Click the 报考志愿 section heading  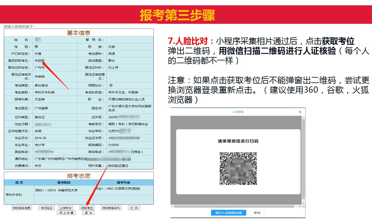(79, 176)
